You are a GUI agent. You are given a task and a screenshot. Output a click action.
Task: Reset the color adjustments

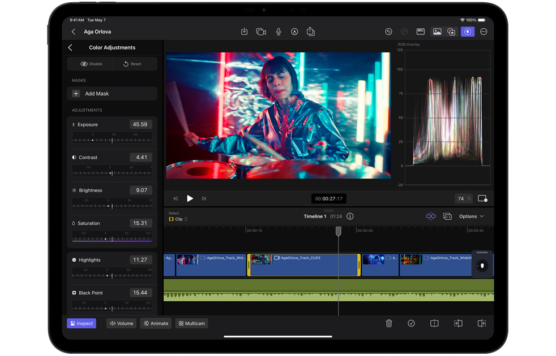[132, 64]
